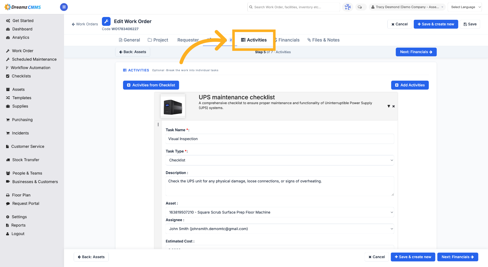Open Scheduled Maintenance in sidebar

point(31,59)
